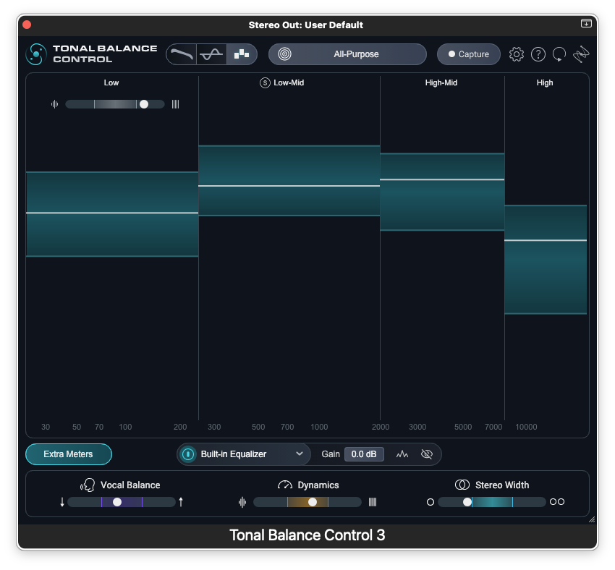Click the double circle wide stereo icon
This screenshot has width=615, height=570.
coord(557,502)
